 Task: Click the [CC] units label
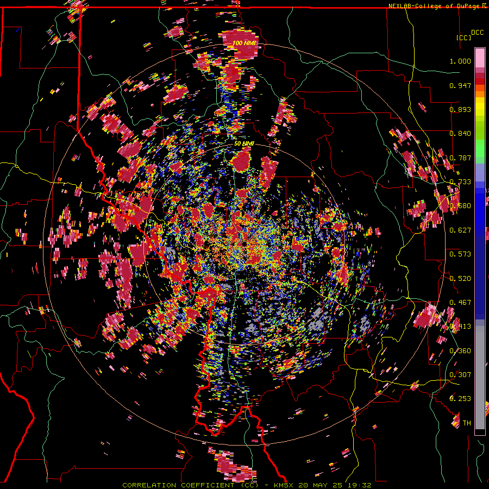tap(464, 37)
